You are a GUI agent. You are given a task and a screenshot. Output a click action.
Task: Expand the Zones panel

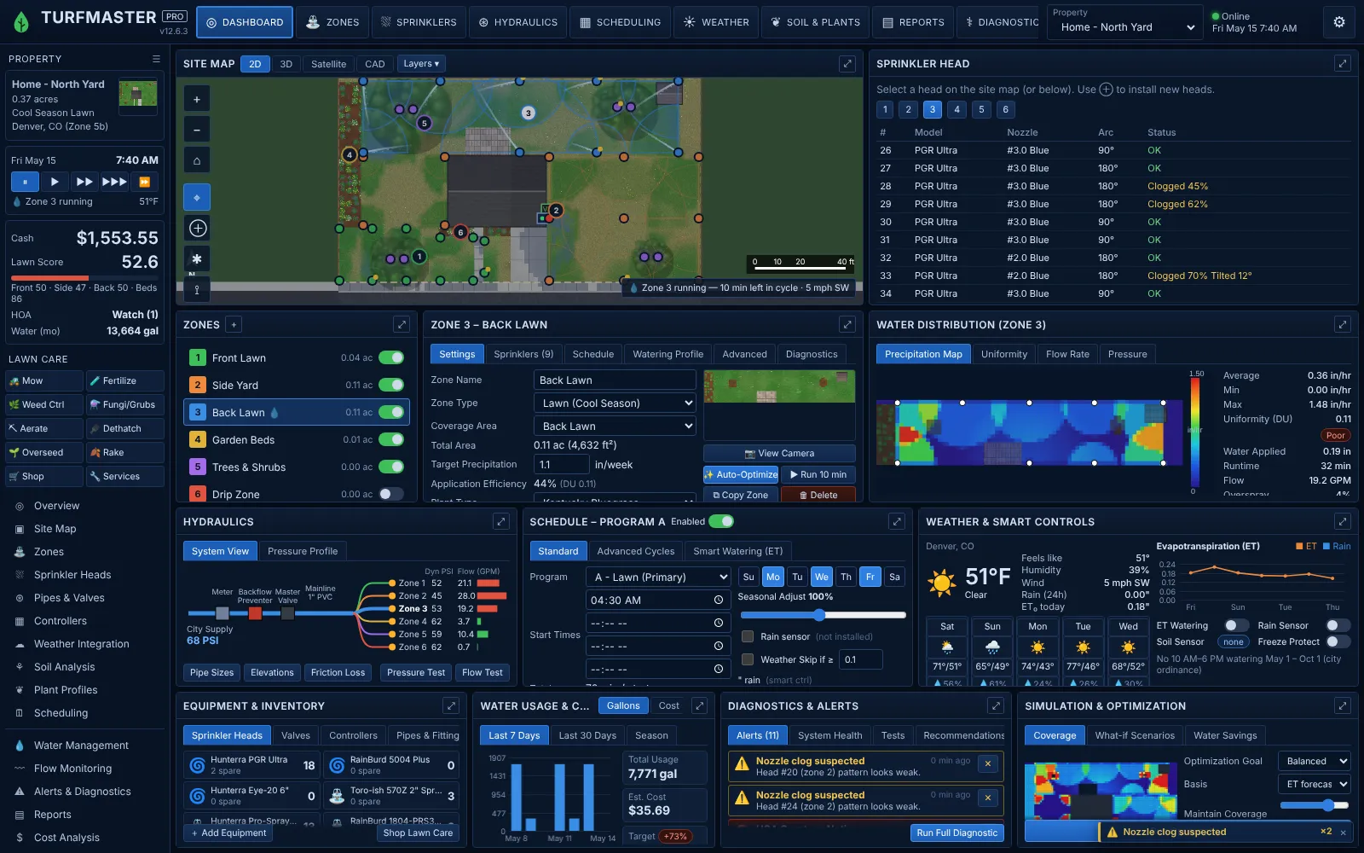tap(402, 324)
